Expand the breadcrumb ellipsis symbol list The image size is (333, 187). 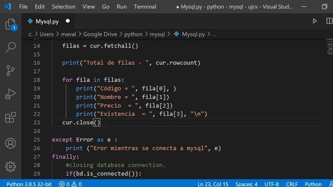coord(214,34)
